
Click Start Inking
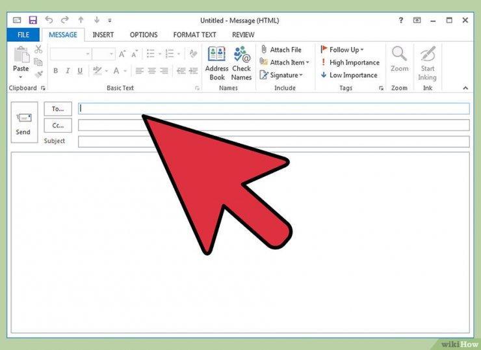point(427,64)
